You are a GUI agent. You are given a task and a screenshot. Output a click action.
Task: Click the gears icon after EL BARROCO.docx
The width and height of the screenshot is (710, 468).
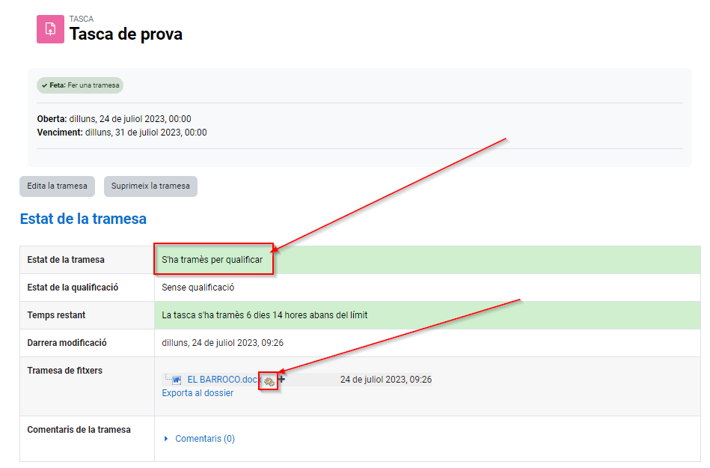point(269,380)
